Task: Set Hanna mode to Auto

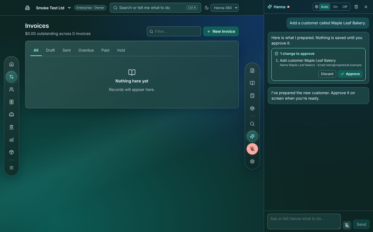Action: [x=325, y=7]
